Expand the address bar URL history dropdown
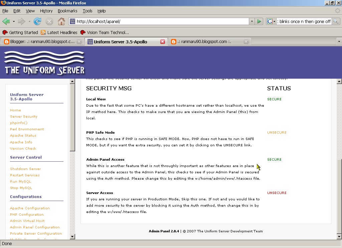Image resolution: width=342 pixels, height=248 pixels. (x=252, y=21)
